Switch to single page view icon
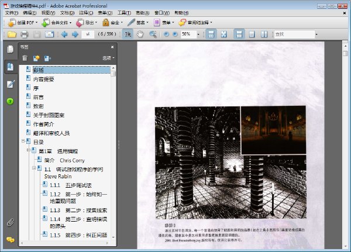The height and width of the screenshot is (252, 351). (252, 34)
